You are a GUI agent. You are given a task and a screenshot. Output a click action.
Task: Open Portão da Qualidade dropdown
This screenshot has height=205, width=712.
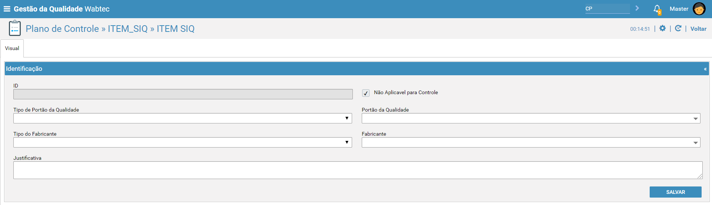click(531, 118)
